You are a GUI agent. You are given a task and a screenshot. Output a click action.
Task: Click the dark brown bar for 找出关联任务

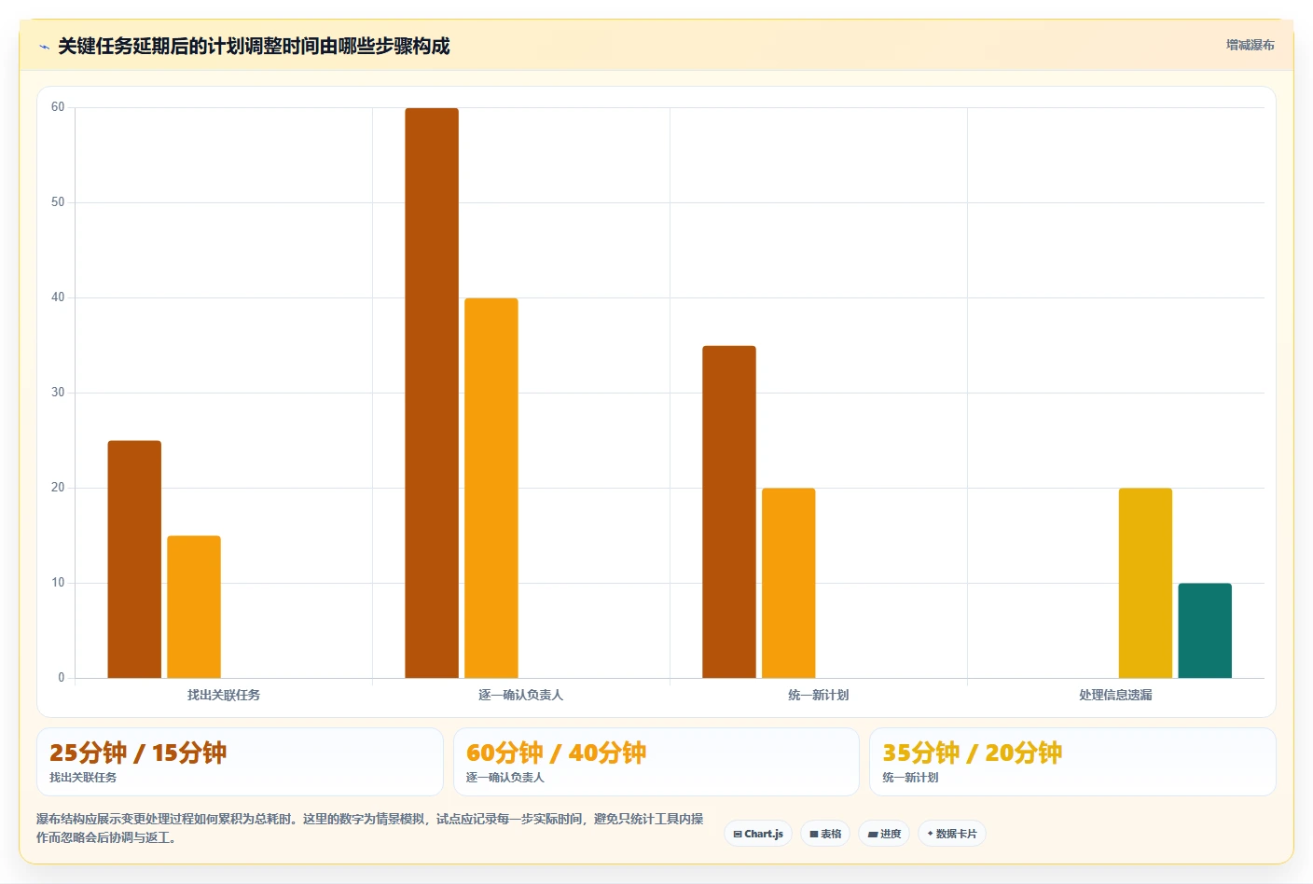(x=134, y=559)
